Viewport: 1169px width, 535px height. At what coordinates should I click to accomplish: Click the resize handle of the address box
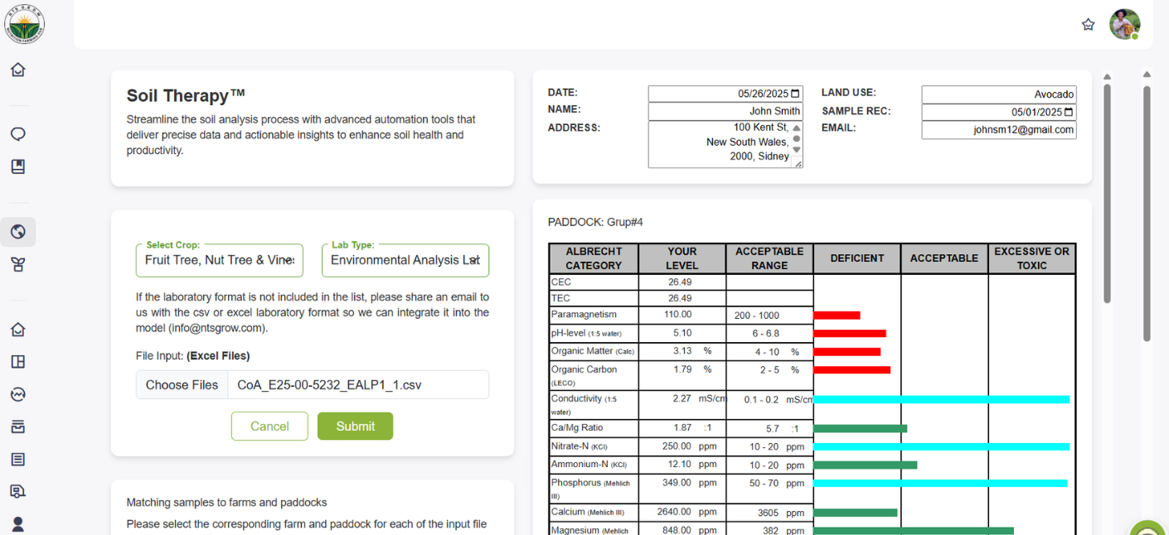(x=798, y=164)
